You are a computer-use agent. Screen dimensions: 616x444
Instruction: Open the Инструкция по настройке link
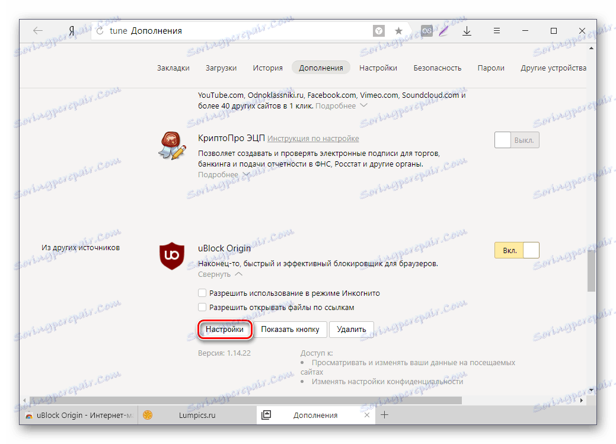pos(313,139)
